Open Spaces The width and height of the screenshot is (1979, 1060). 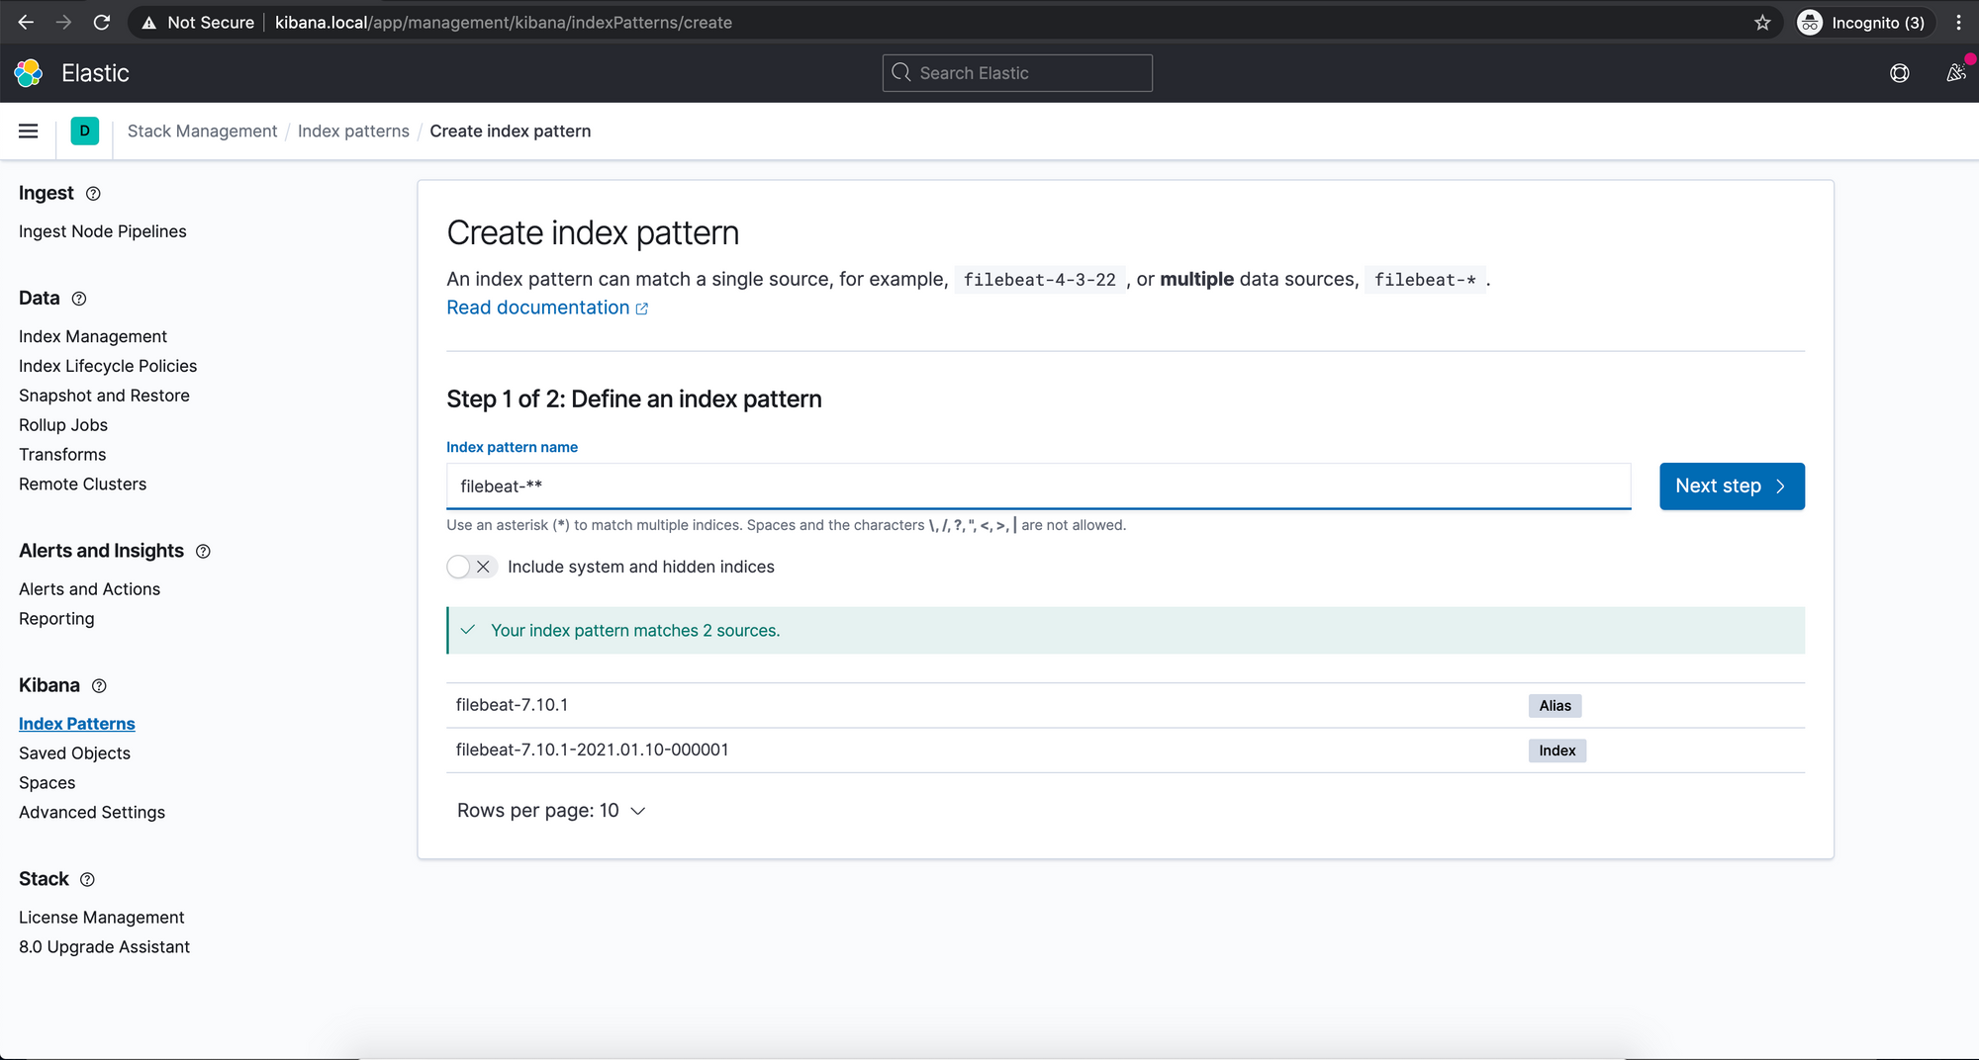coord(47,783)
